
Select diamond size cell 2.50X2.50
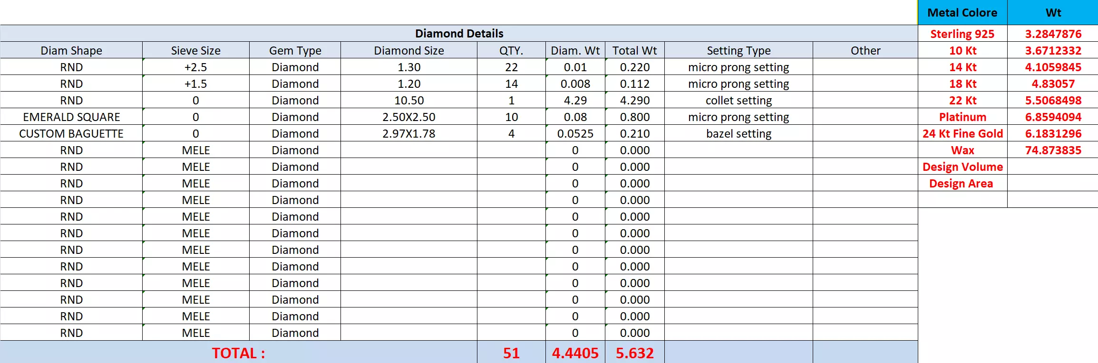pyautogui.click(x=409, y=117)
